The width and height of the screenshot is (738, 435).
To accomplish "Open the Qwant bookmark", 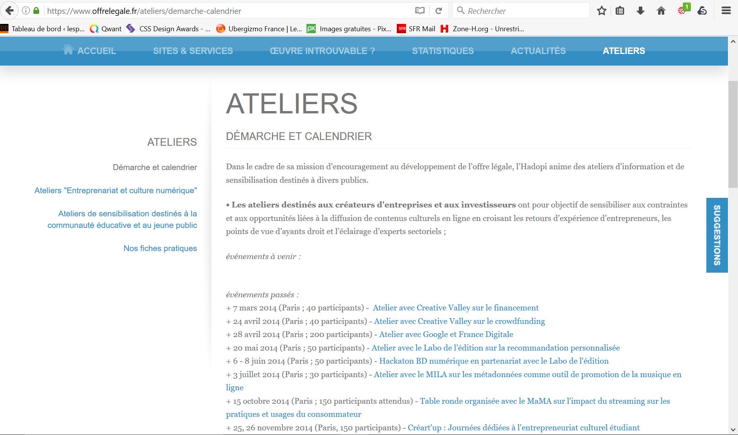I will [105, 29].
